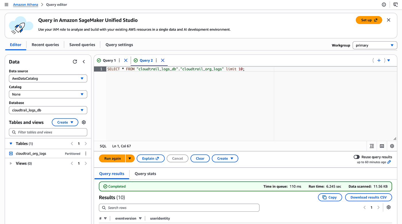
Task: Toggle Reuse query results switch
Action: point(357,157)
